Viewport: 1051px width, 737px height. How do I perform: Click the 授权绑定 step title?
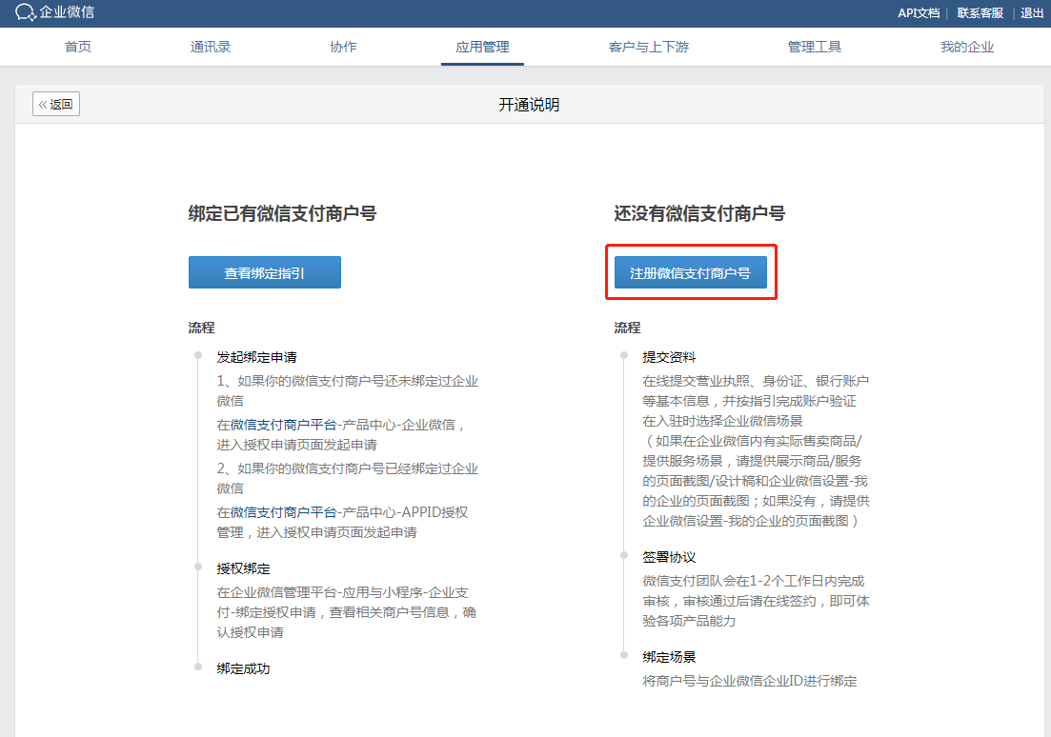[243, 568]
